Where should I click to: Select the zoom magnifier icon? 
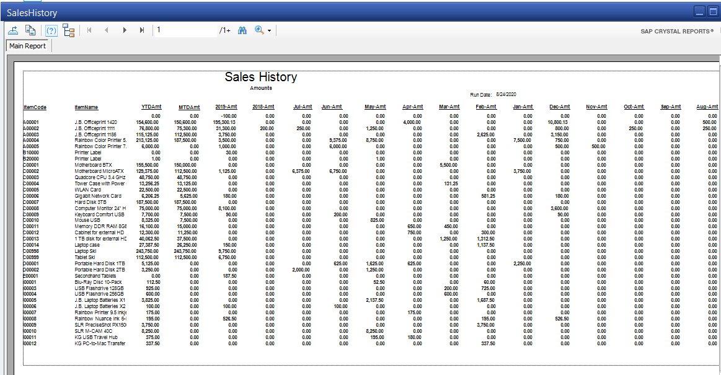(x=259, y=30)
